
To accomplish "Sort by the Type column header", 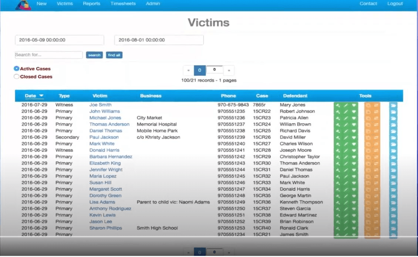I will (x=64, y=96).
